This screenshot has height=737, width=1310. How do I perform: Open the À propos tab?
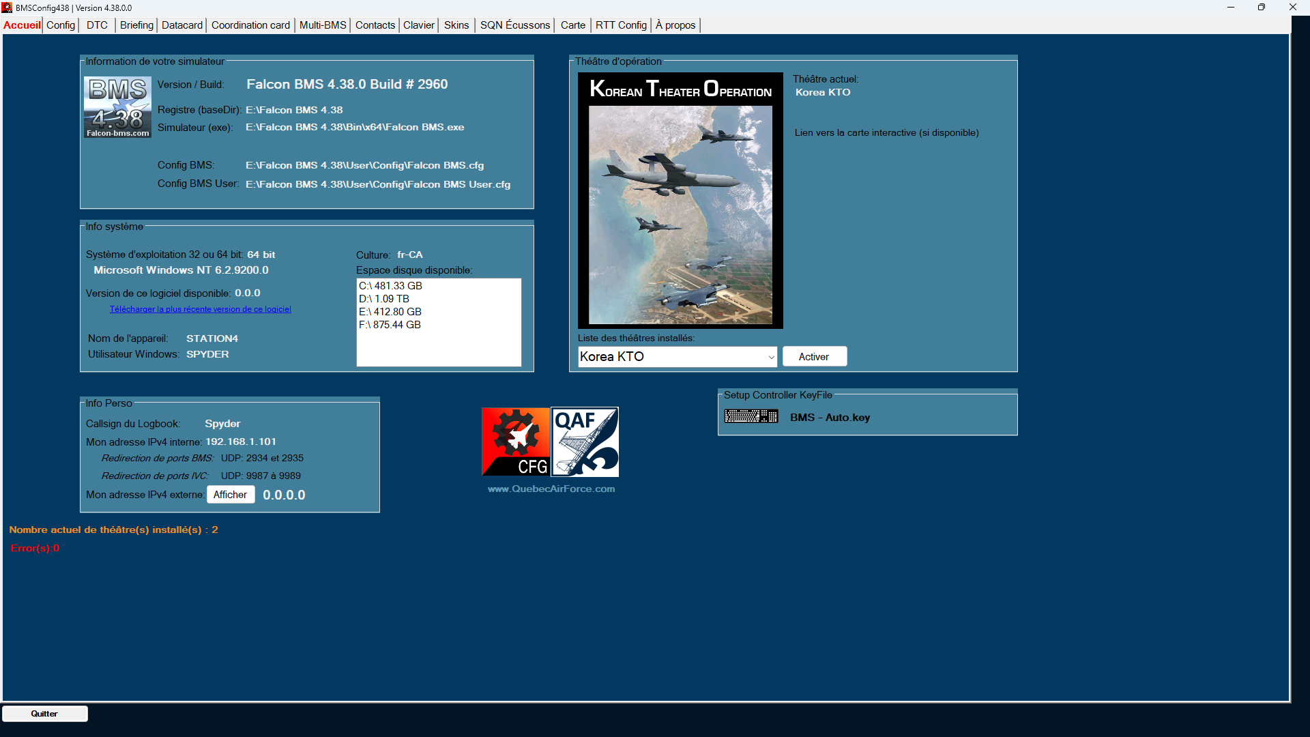(675, 25)
